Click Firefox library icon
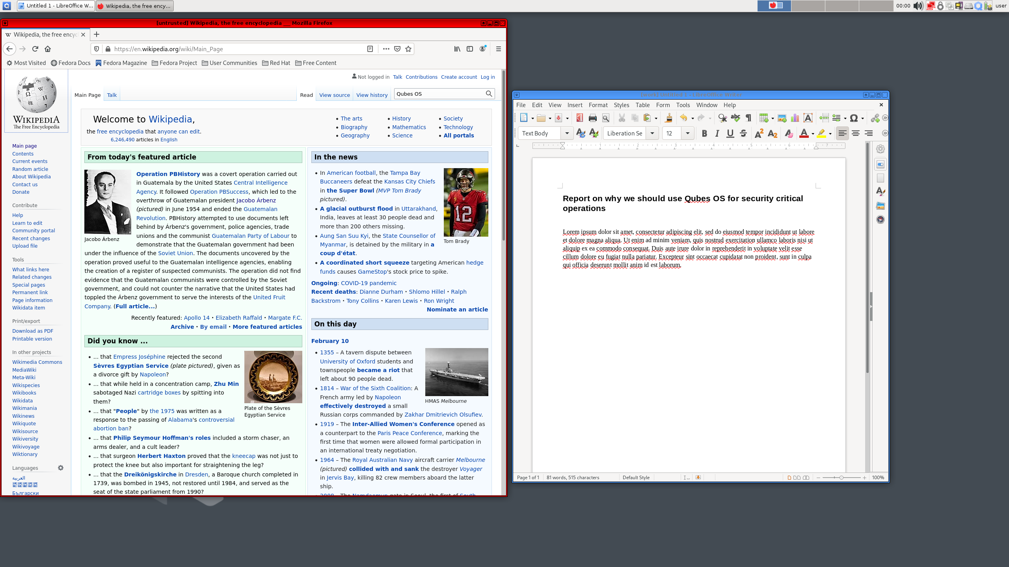This screenshot has width=1009, height=567. pyautogui.click(x=457, y=49)
